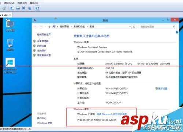
Task: Click the 'Windows 已激活' status text
Action: (x=86, y=114)
